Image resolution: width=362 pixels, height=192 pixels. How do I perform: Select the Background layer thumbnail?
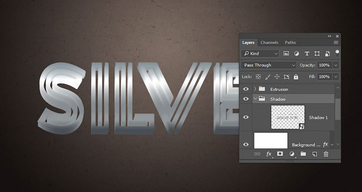271,140
